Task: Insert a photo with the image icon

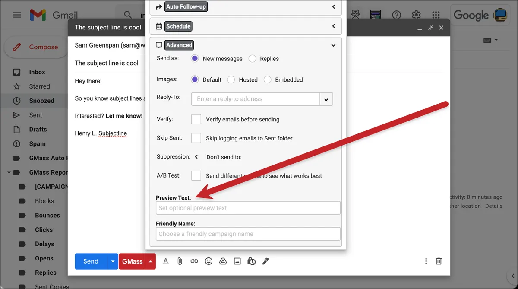Action: [x=237, y=261]
